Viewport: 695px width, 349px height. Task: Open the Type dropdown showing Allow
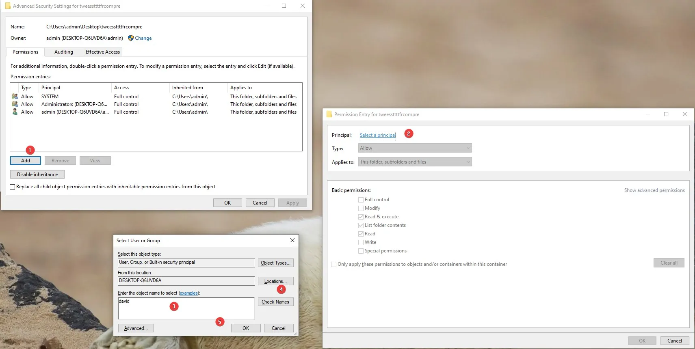pos(415,148)
